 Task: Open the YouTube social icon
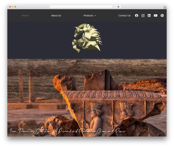[x=156, y=16]
